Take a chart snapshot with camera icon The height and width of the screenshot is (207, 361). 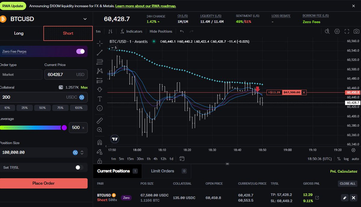[x=356, y=31]
